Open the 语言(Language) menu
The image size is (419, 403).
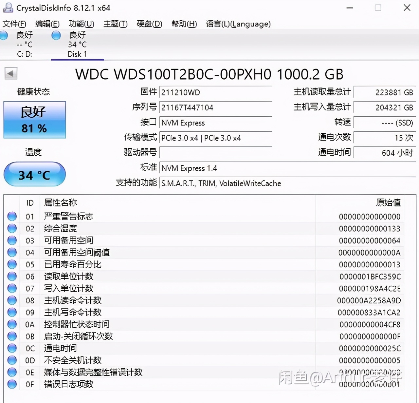tap(238, 24)
